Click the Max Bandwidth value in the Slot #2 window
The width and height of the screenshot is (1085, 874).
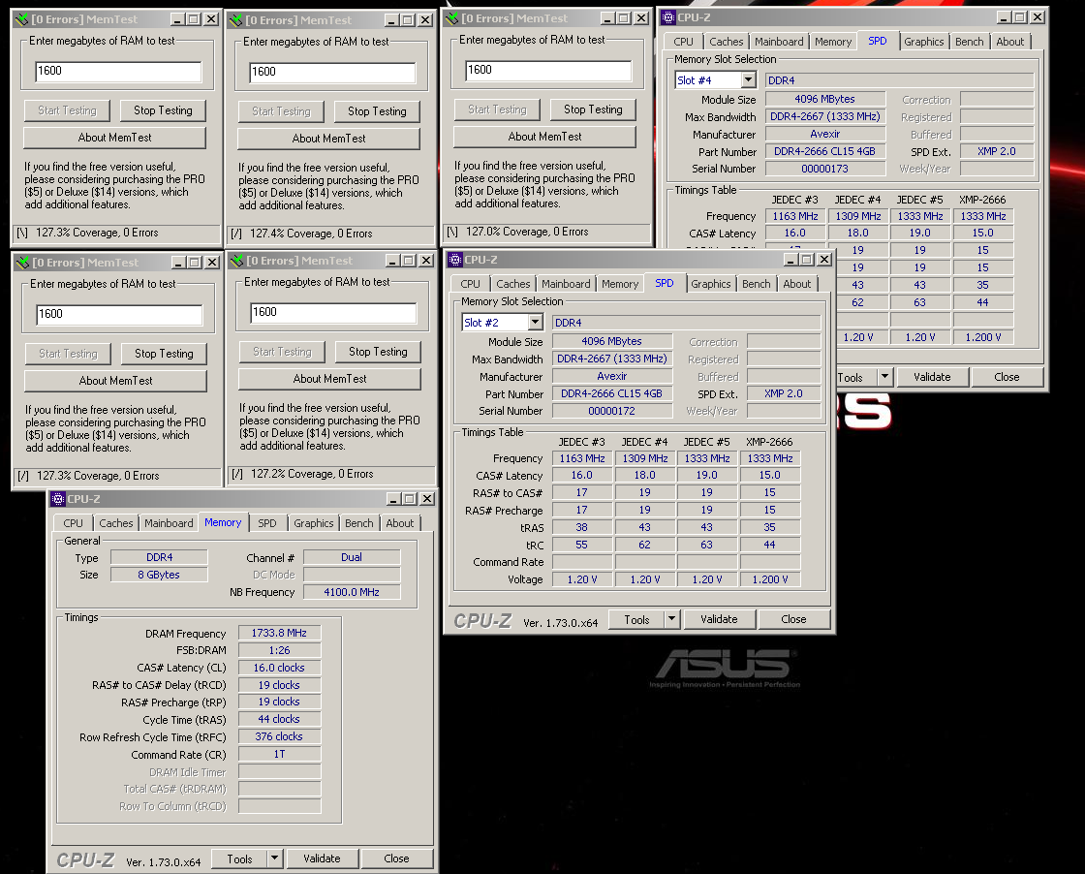[x=611, y=359]
